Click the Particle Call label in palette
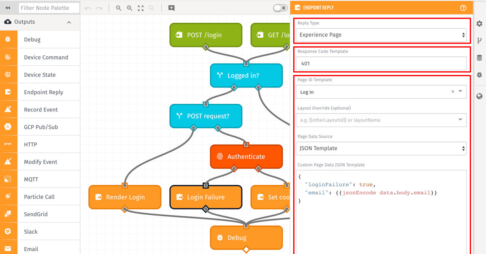 (39, 196)
